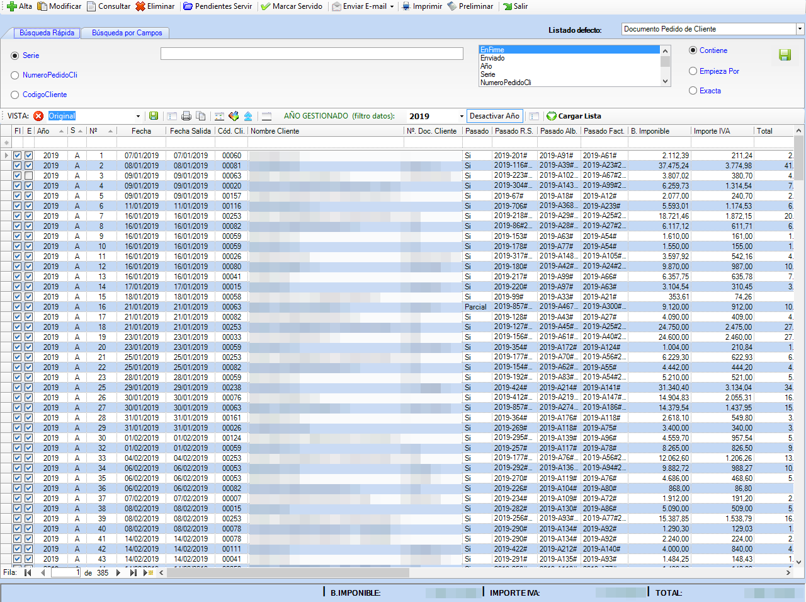The width and height of the screenshot is (806, 602).
Task: Switch to the Búsqueda Rápida tab
Action: (47, 33)
